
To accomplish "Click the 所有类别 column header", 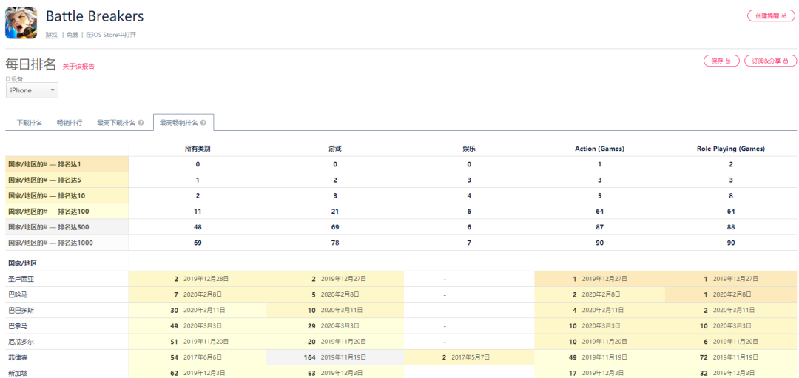I will tap(198, 149).
